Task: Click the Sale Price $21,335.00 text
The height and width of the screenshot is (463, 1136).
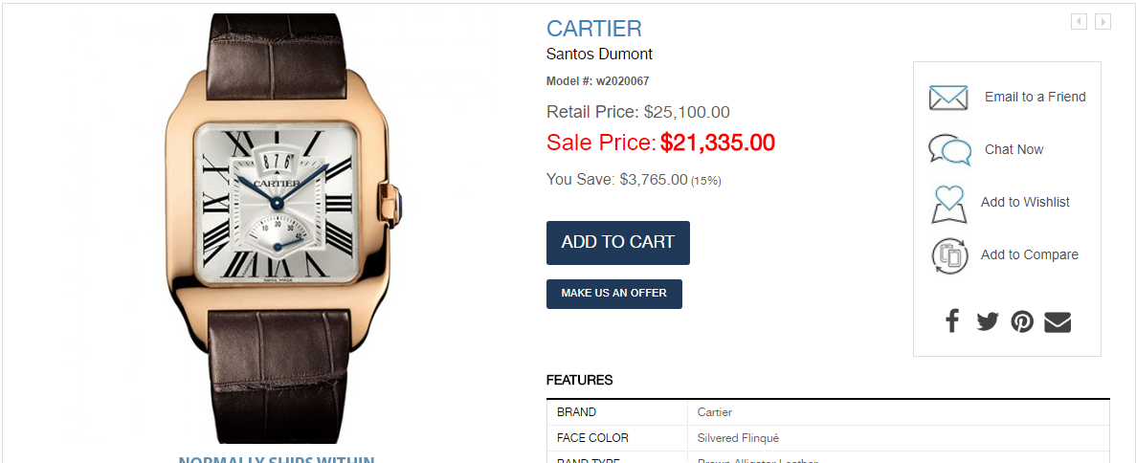Action: click(x=660, y=143)
